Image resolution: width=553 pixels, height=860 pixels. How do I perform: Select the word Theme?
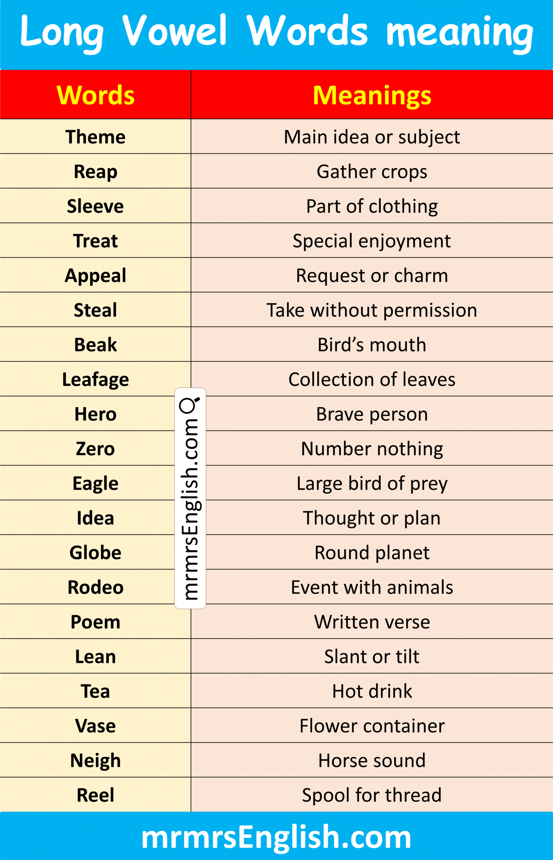coord(95,137)
